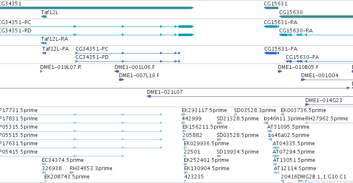Select the P17631.5prime EST label
Screen dimensions: 353x183
19,144
